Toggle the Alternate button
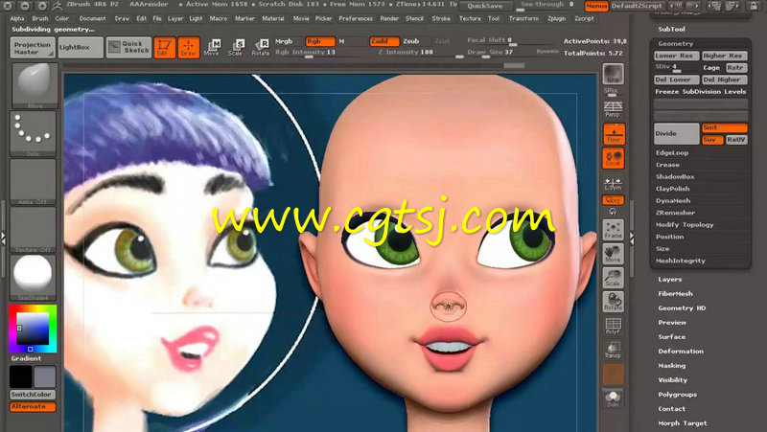767x432 pixels. point(33,406)
